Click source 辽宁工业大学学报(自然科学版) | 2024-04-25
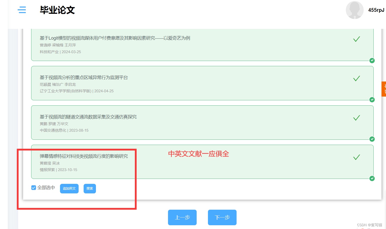The image size is (386, 229). [77, 91]
